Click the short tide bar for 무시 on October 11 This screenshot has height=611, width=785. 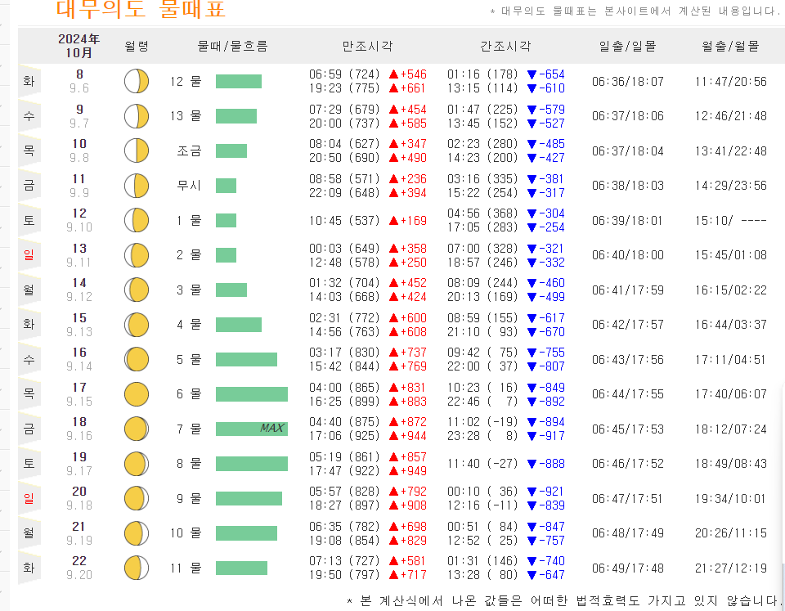[226, 185]
